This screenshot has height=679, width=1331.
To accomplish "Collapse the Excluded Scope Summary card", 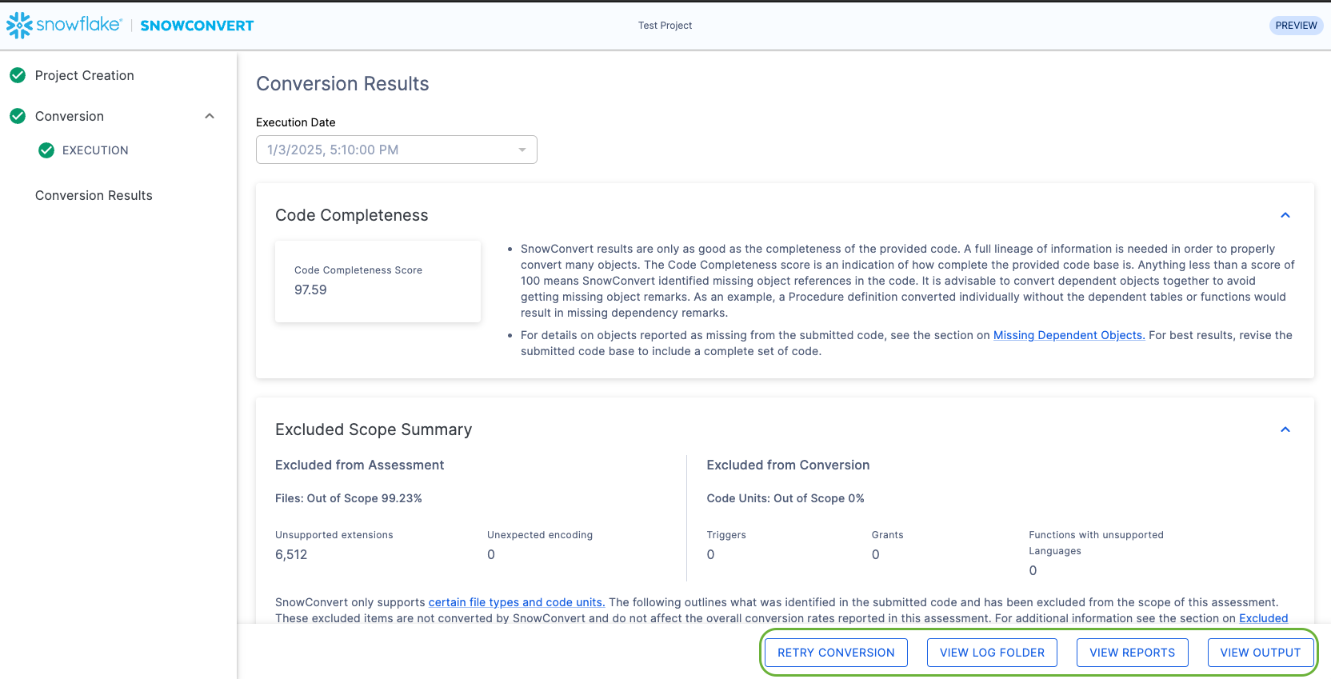I will click(x=1285, y=429).
